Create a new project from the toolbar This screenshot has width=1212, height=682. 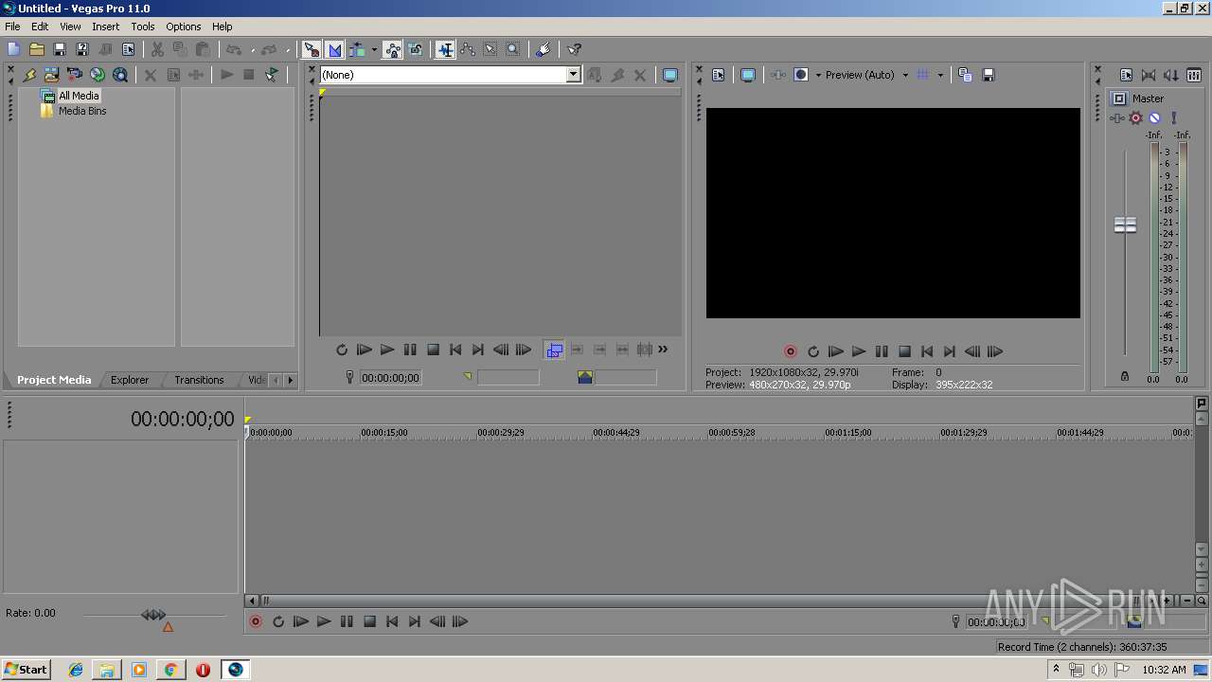pos(13,49)
